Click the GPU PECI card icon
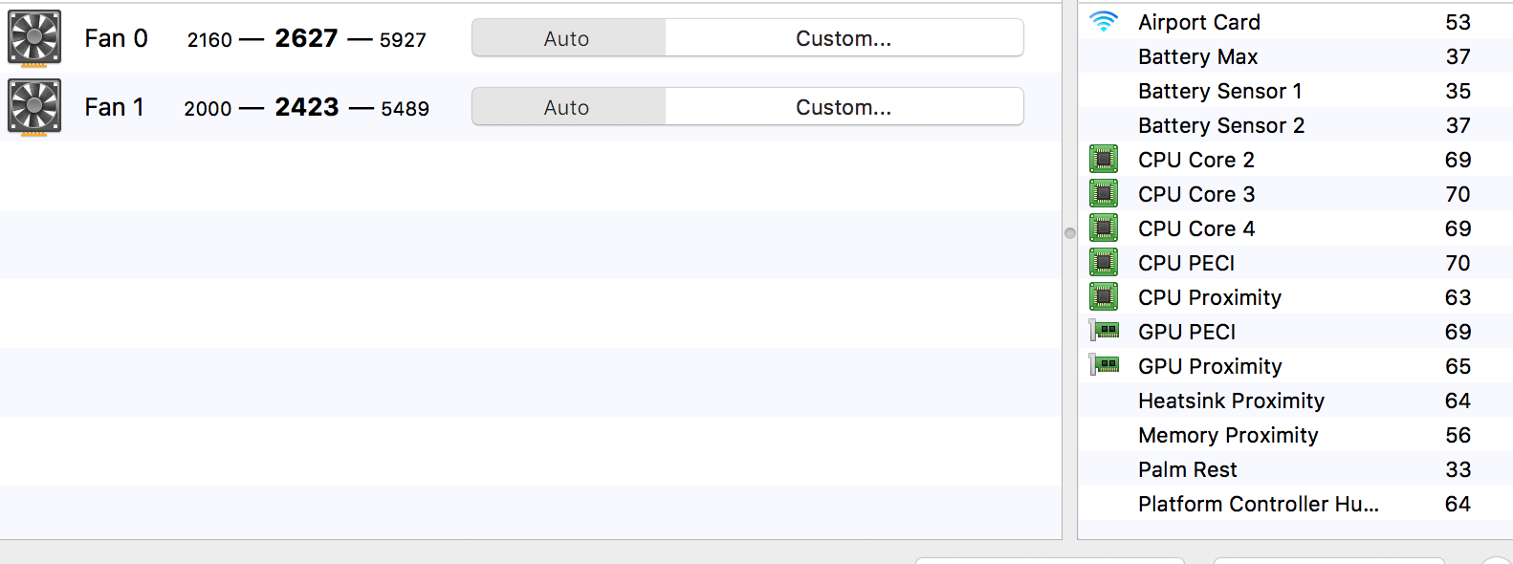The image size is (1513, 564). point(1104,331)
